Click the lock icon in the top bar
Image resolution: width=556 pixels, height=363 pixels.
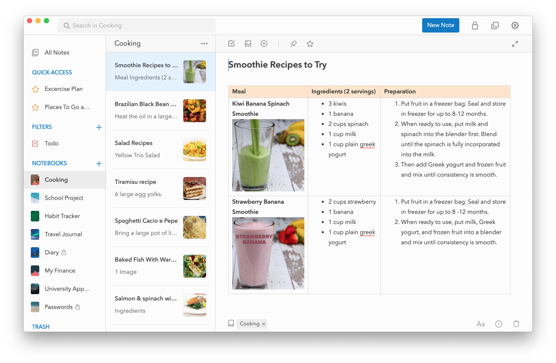point(475,25)
